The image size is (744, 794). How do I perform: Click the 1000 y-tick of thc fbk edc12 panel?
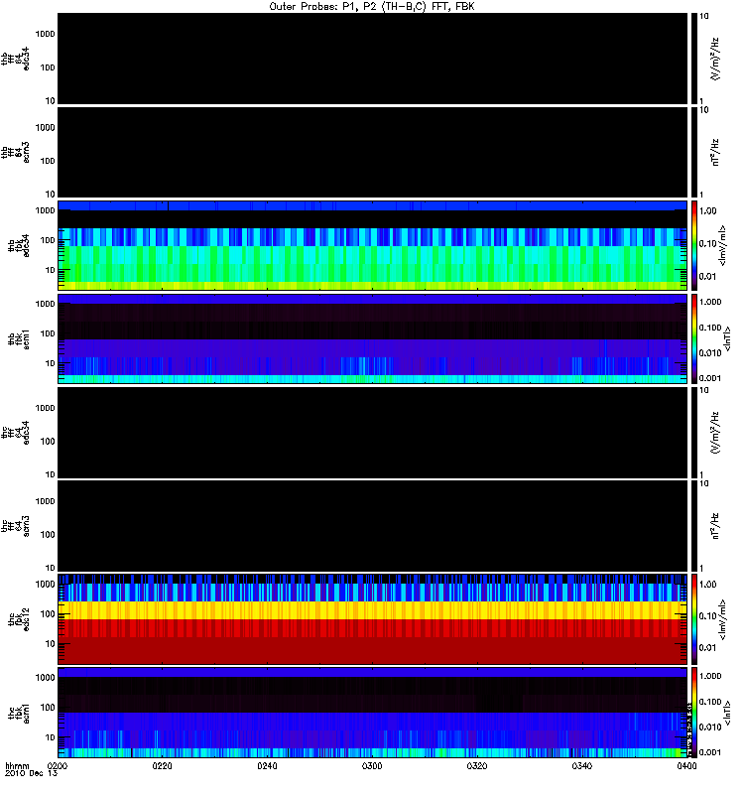(x=45, y=584)
